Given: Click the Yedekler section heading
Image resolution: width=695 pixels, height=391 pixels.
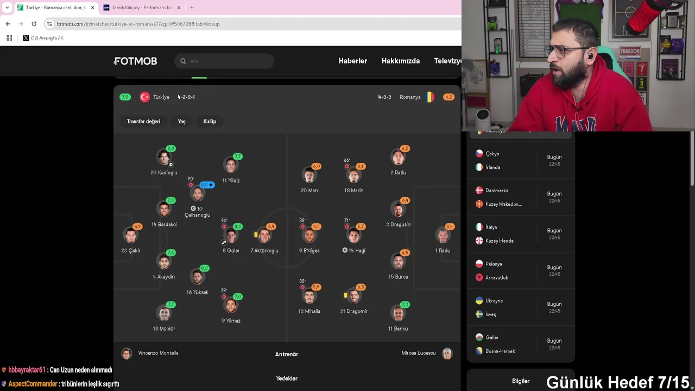Looking at the screenshot, I should coord(287,379).
